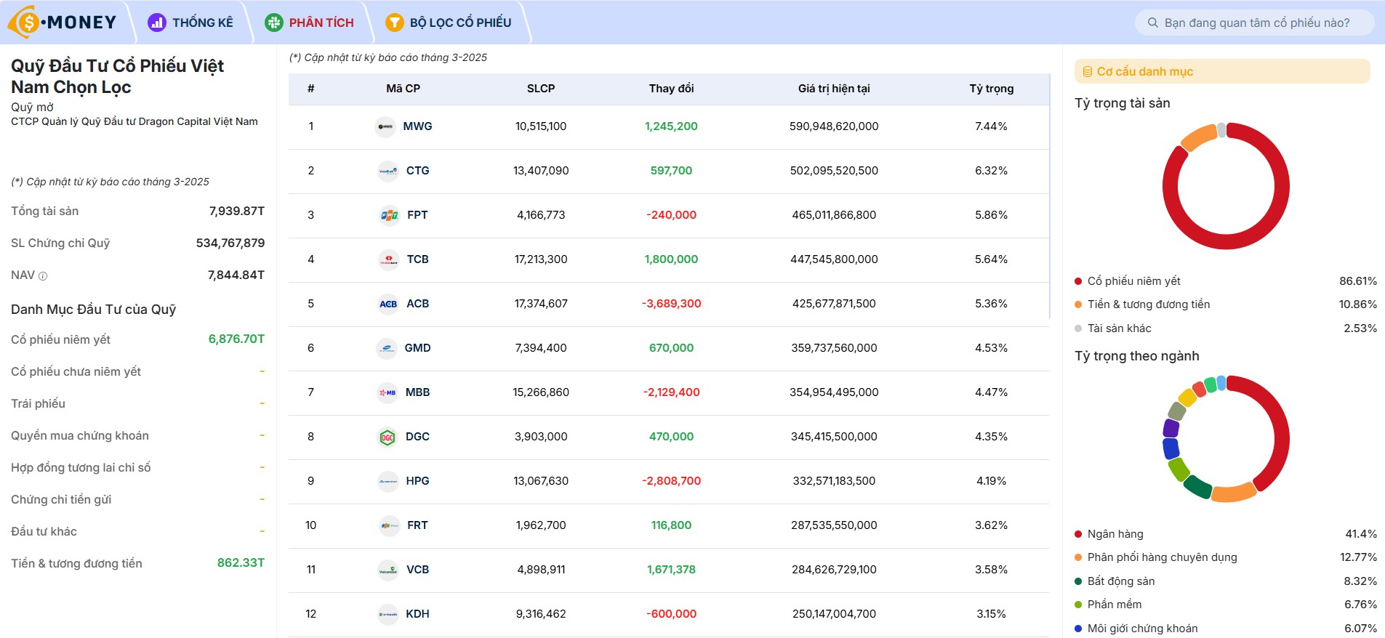Click the green Bất động sản legend dot

[1078, 581]
